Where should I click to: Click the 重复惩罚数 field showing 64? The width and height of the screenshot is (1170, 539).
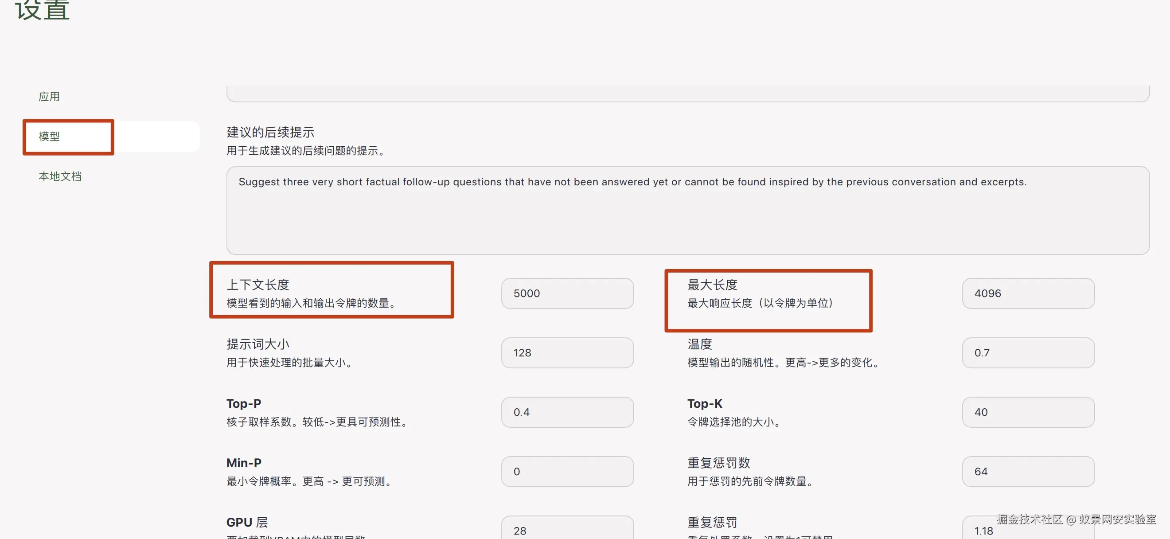(1028, 472)
